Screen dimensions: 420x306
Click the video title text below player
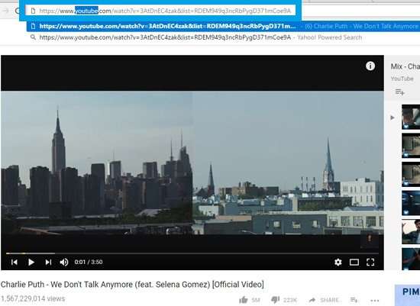132,285
